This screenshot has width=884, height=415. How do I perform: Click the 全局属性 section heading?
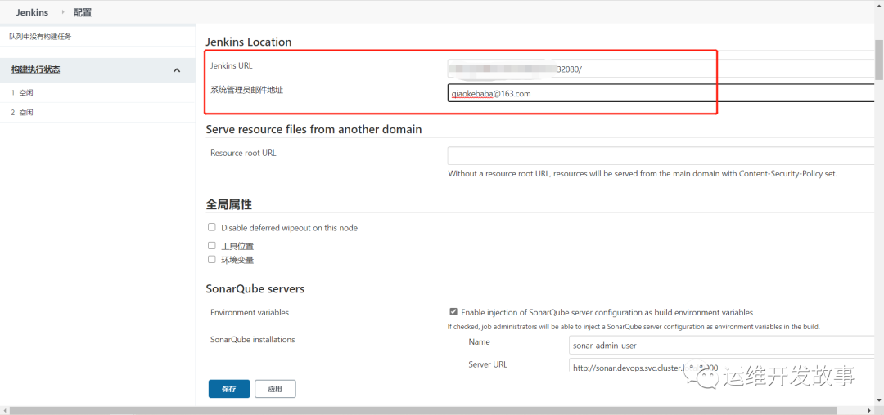coord(228,205)
